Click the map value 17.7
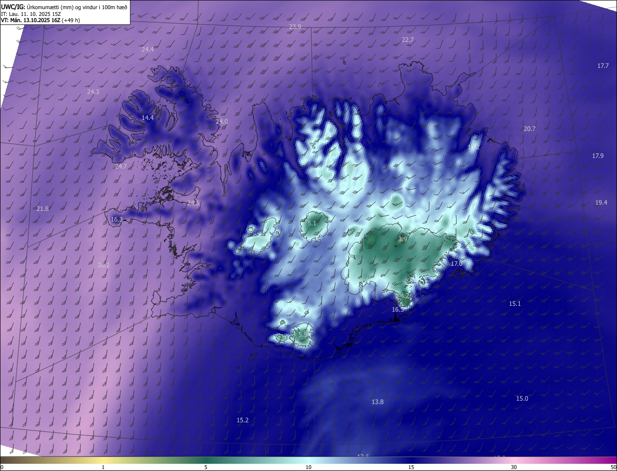 coord(603,66)
